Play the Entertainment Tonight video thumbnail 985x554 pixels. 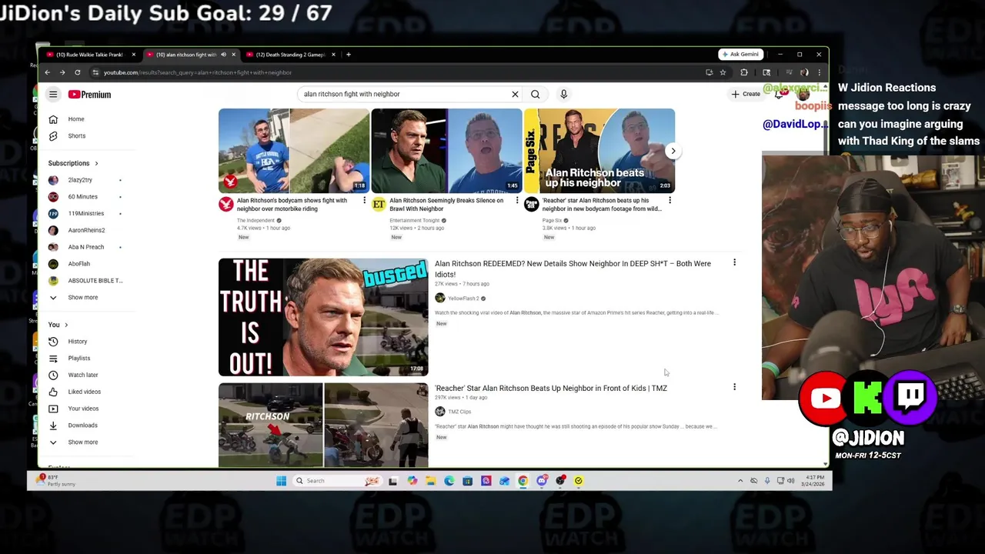pos(446,151)
